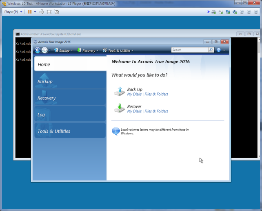Image resolution: width=262 pixels, height=211 pixels.
Task: Click the last VMware device icon
Action: click(x=256, y=12)
